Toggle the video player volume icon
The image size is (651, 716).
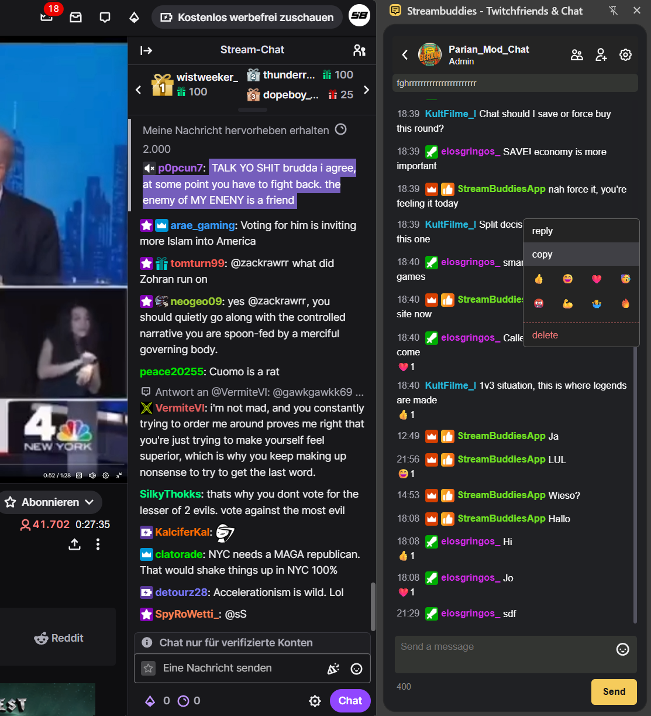92,475
